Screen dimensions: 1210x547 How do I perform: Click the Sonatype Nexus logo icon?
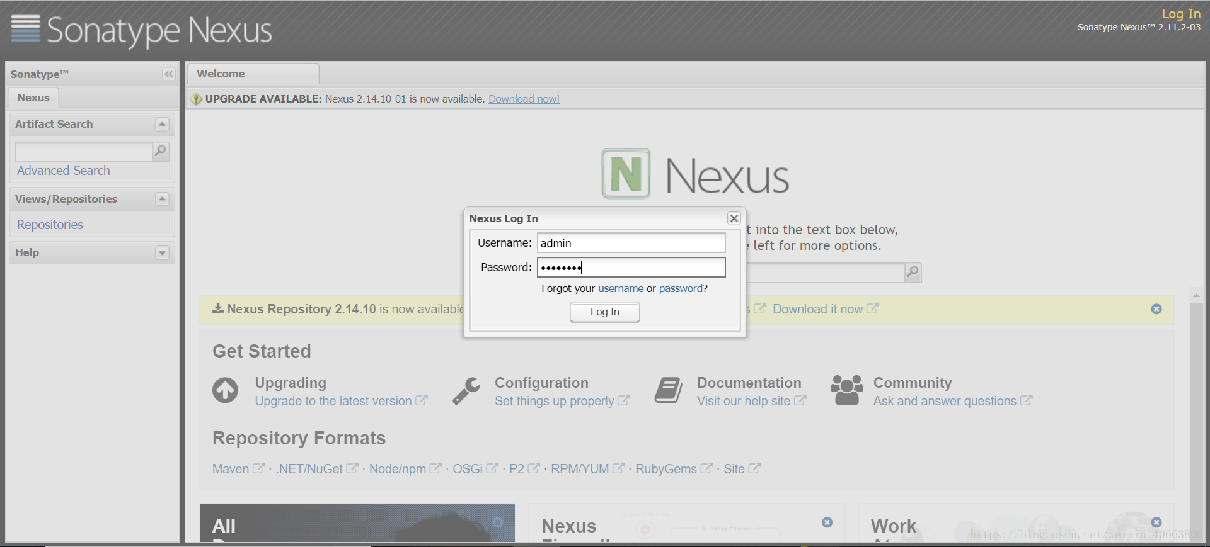pos(25,29)
